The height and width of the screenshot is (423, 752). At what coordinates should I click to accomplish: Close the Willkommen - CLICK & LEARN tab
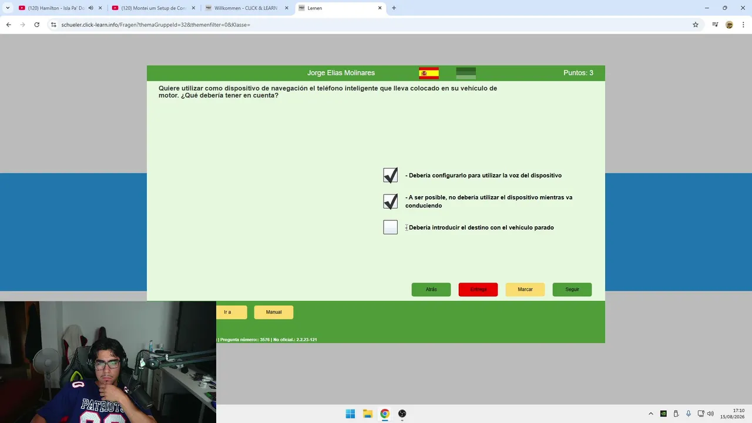[x=287, y=8]
